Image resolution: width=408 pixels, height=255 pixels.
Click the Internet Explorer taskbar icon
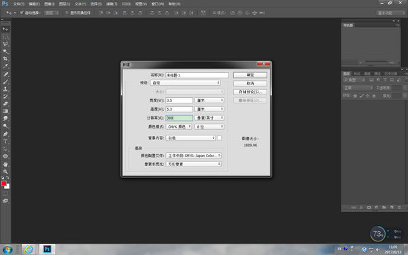(29, 250)
